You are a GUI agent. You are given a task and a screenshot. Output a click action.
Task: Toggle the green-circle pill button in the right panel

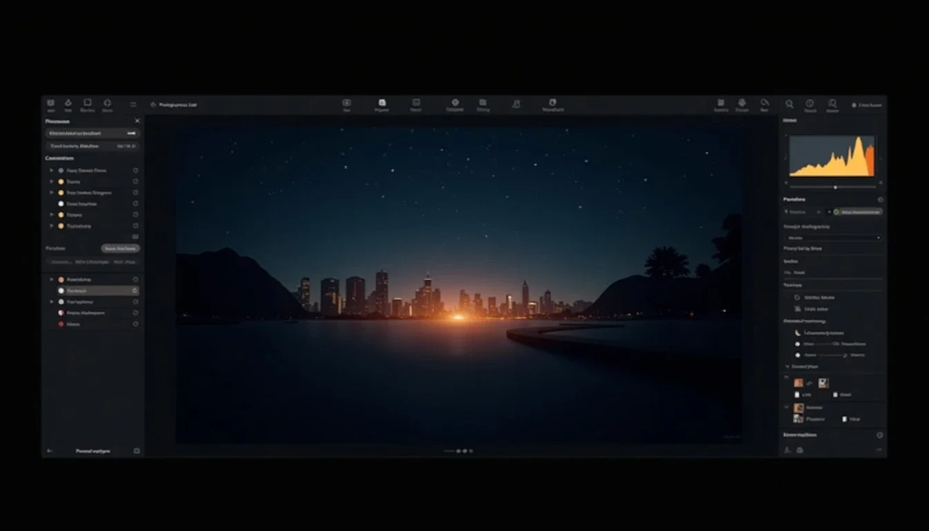[857, 212]
